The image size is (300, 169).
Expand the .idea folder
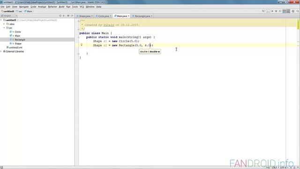[x=4, y=24]
